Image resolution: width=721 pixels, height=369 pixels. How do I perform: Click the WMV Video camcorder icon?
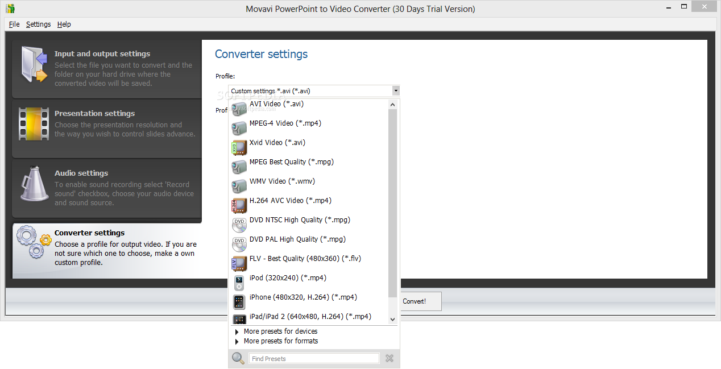[x=239, y=185]
